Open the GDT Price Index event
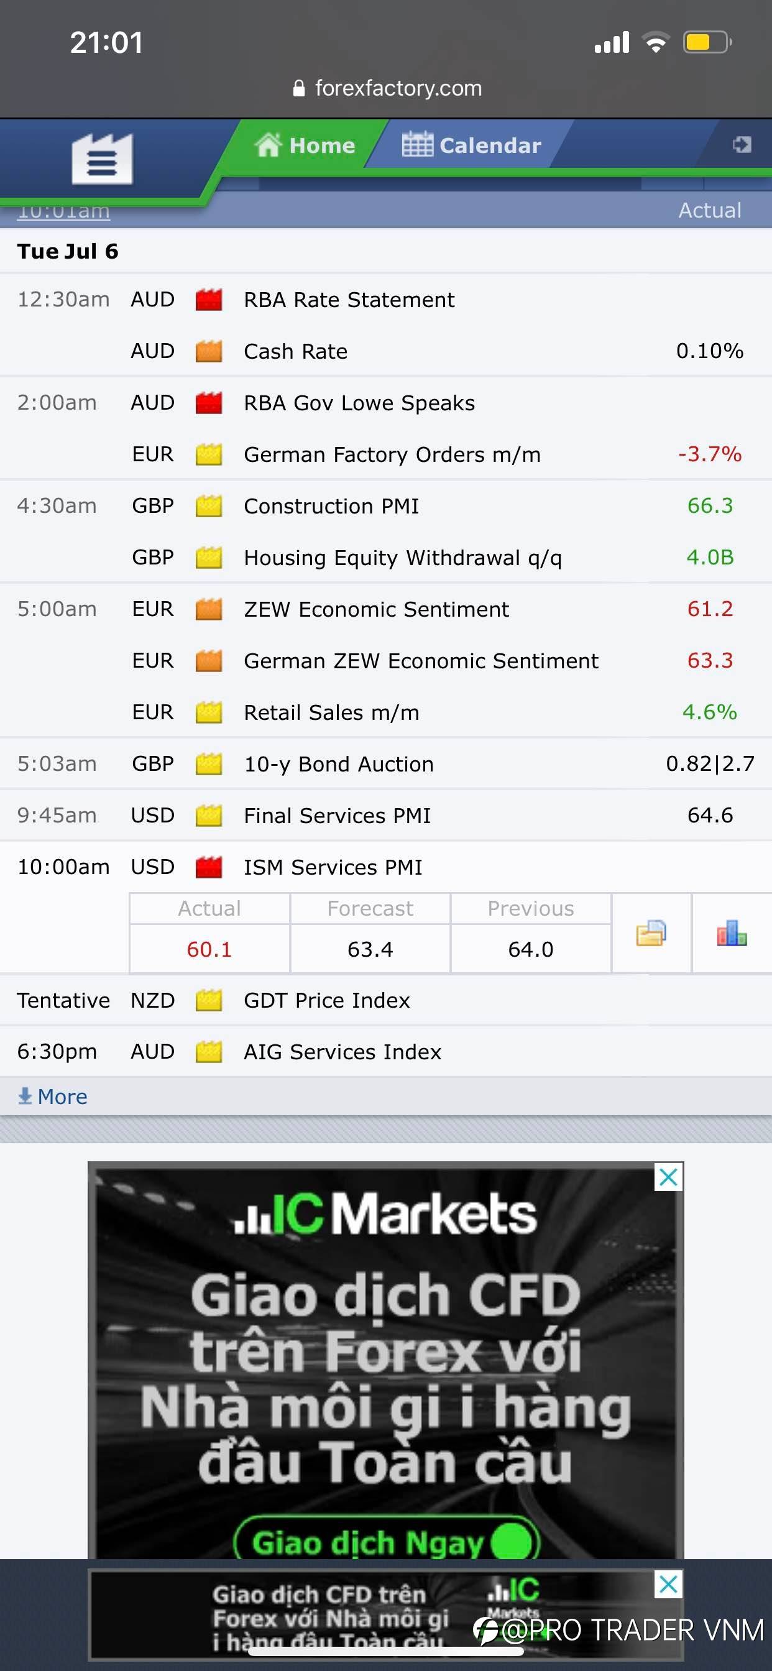The width and height of the screenshot is (772, 1671). click(326, 1000)
